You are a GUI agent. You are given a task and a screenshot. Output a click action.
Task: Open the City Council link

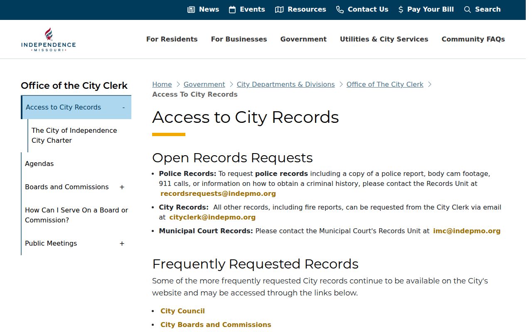[183, 311]
